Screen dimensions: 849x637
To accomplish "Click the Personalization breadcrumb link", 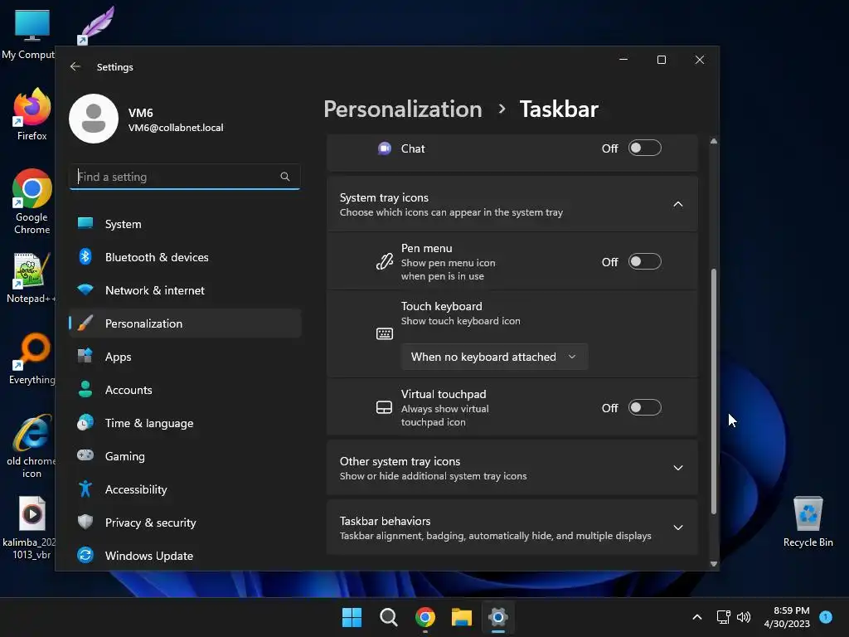I will coord(402,109).
